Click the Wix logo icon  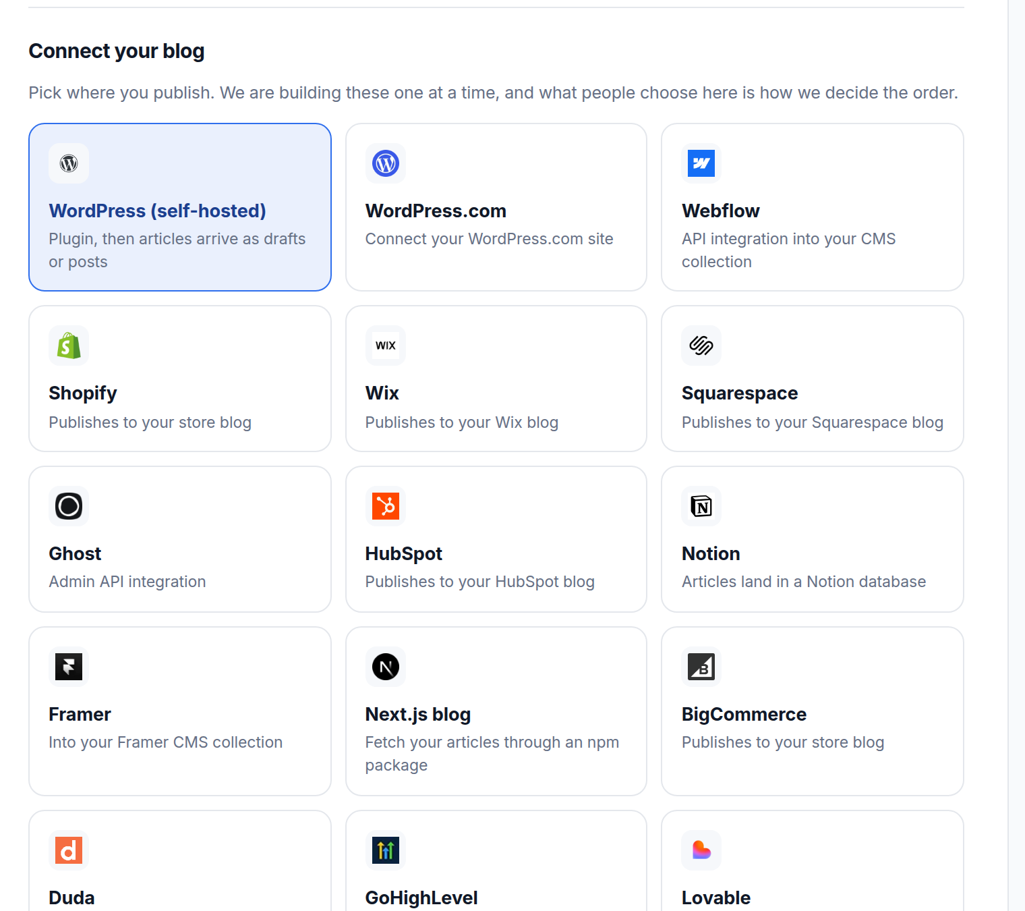coord(386,346)
